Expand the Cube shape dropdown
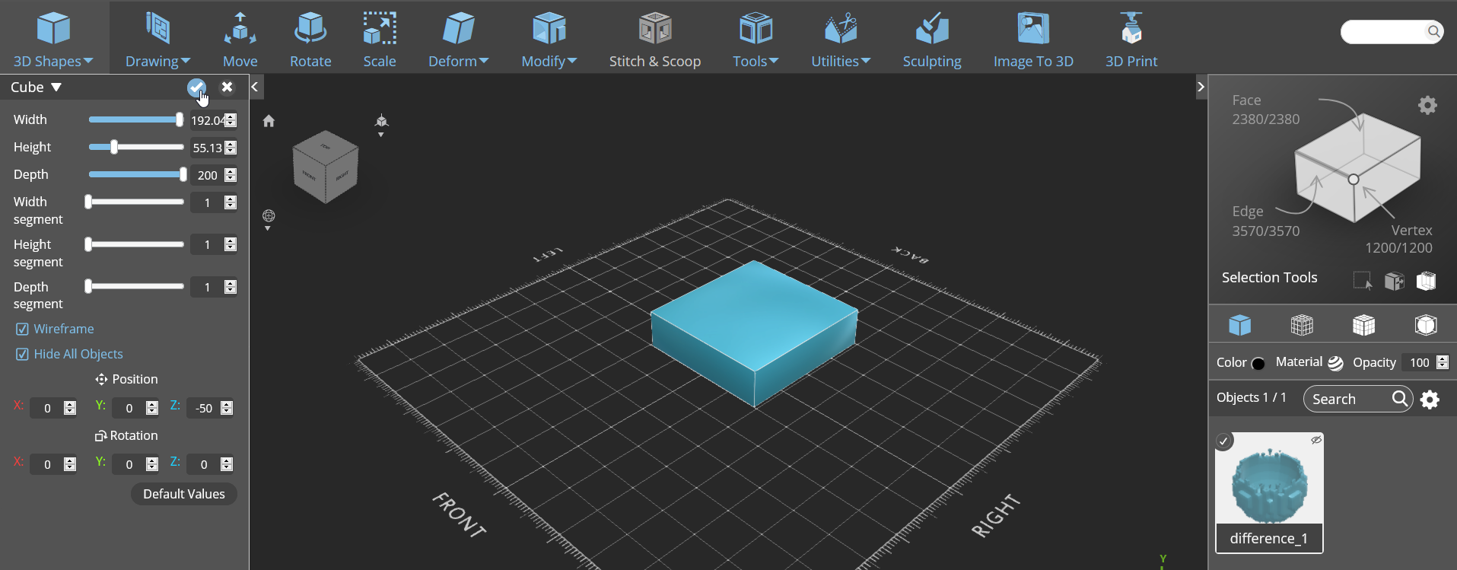The height and width of the screenshot is (570, 1457). 36,87
